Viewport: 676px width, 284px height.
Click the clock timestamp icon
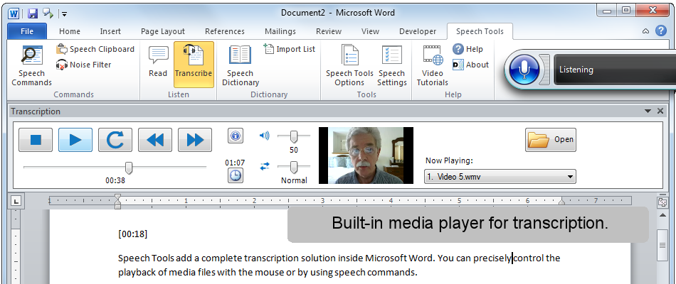tap(236, 175)
